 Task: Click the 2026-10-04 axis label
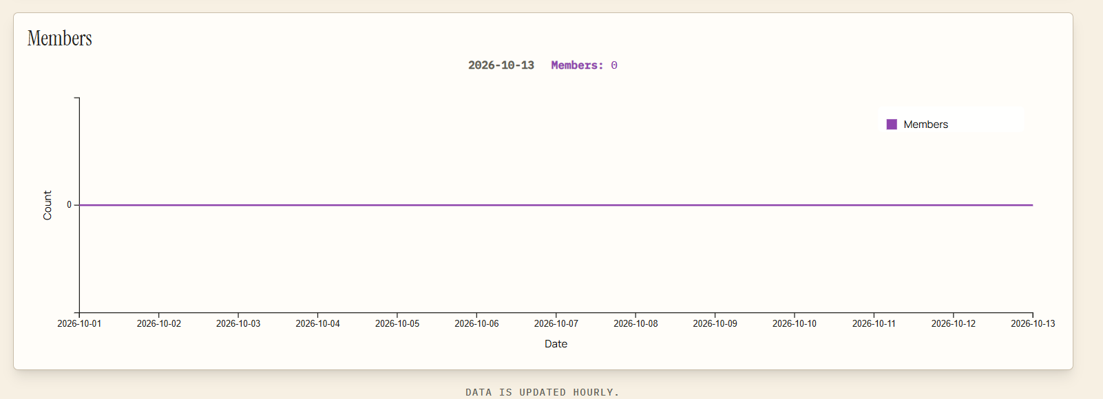[x=317, y=323]
